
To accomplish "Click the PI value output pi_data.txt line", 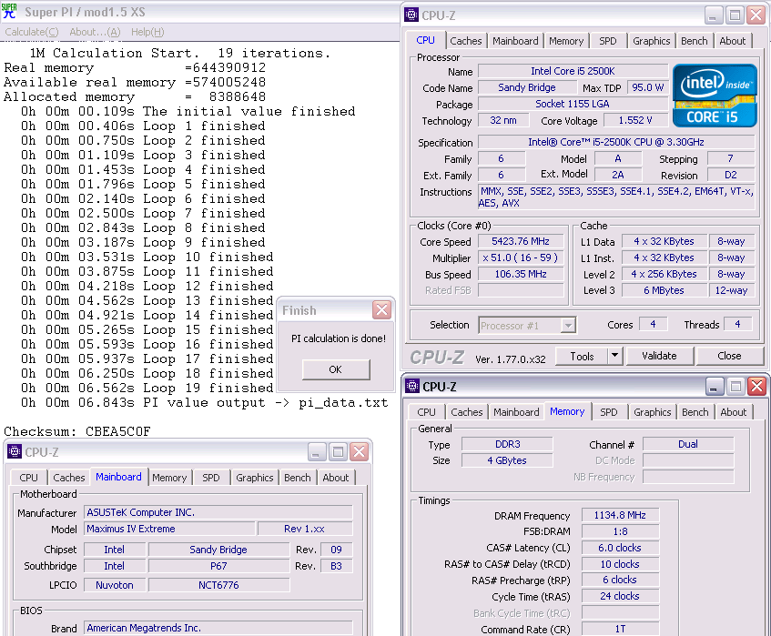I will pyautogui.click(x=205, y=402).
